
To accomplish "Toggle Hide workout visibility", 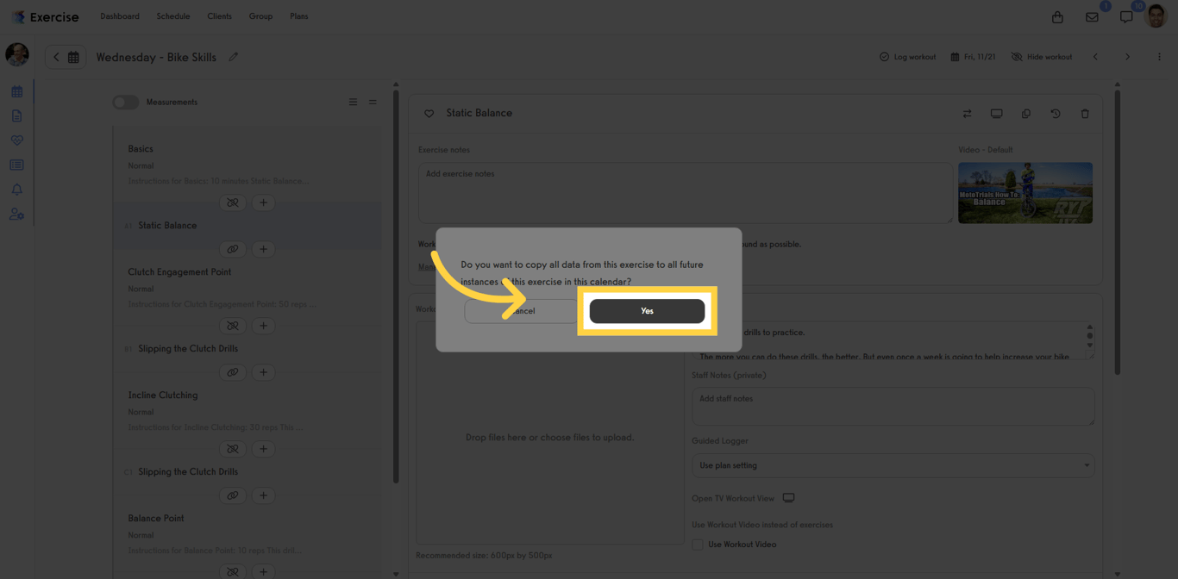I will point(1042,57).
